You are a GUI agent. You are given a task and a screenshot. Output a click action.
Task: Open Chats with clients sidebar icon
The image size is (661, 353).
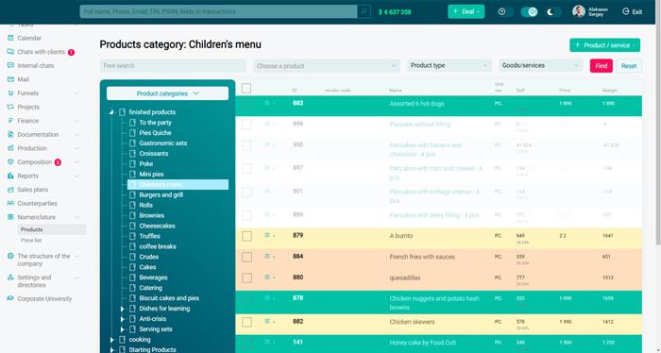(10, 52)
